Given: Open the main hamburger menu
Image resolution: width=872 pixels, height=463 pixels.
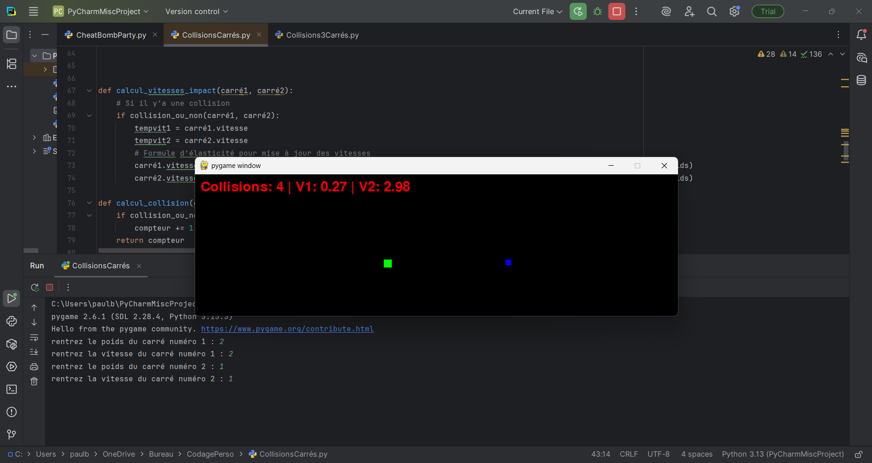Looking at the screenshot, I should [34, 11].
